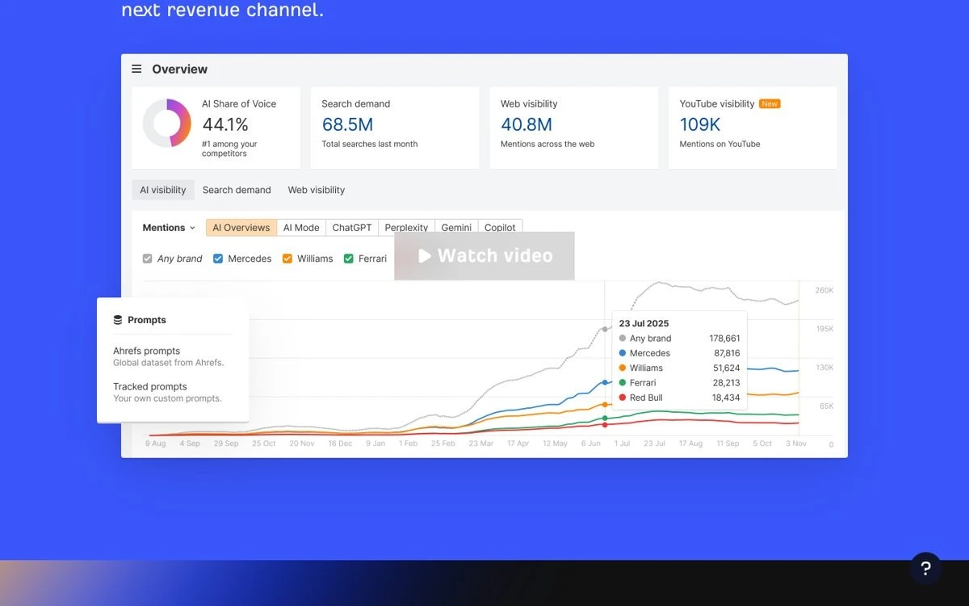Viewport: 969px width, 606px height.
Task: Click the help question mark button
Action: click(925, 568)
